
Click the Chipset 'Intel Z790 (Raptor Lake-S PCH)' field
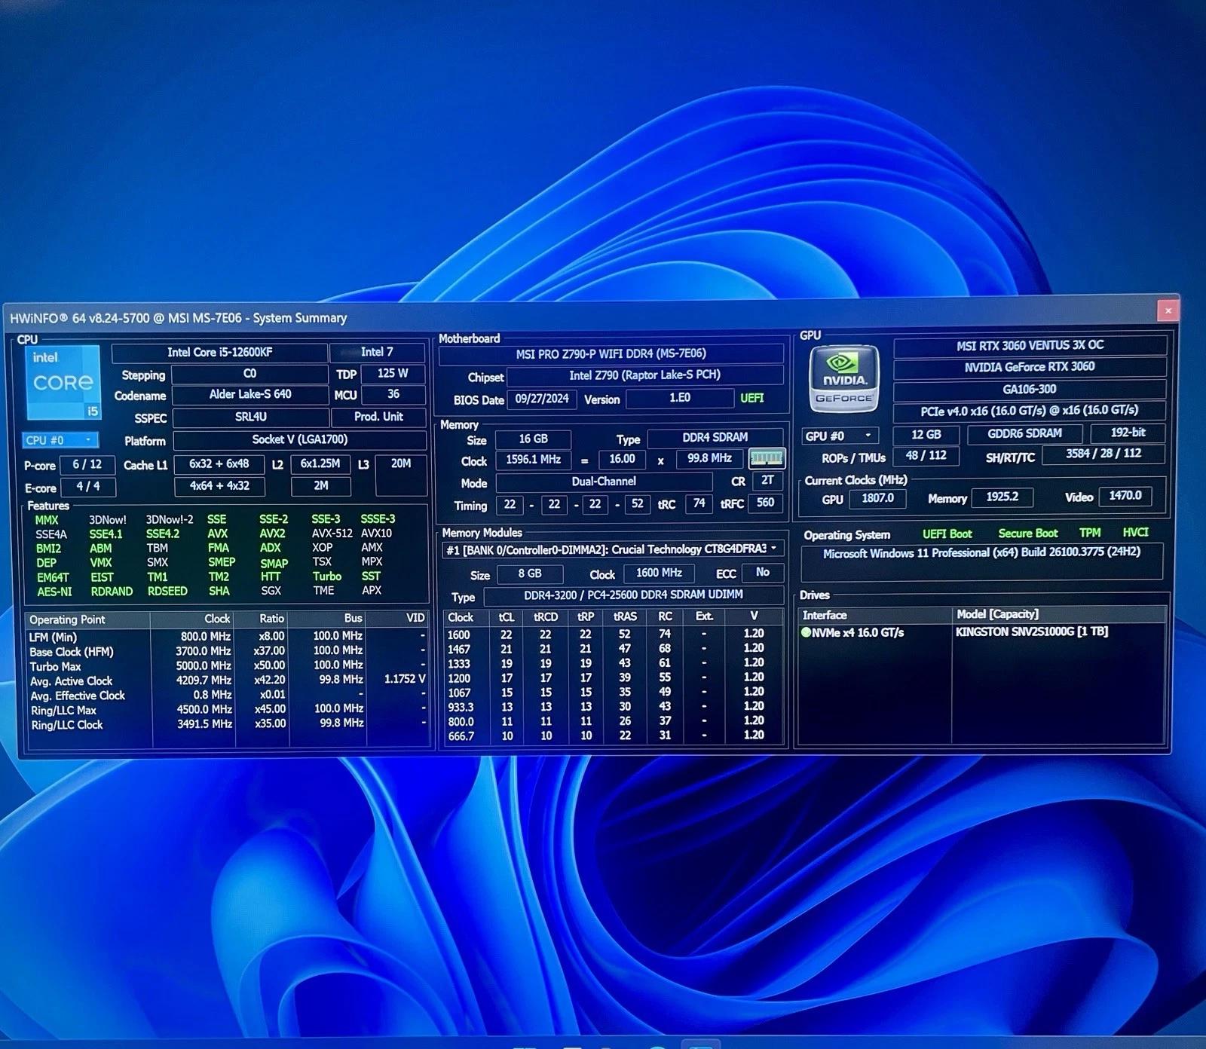tap(645, 375)
